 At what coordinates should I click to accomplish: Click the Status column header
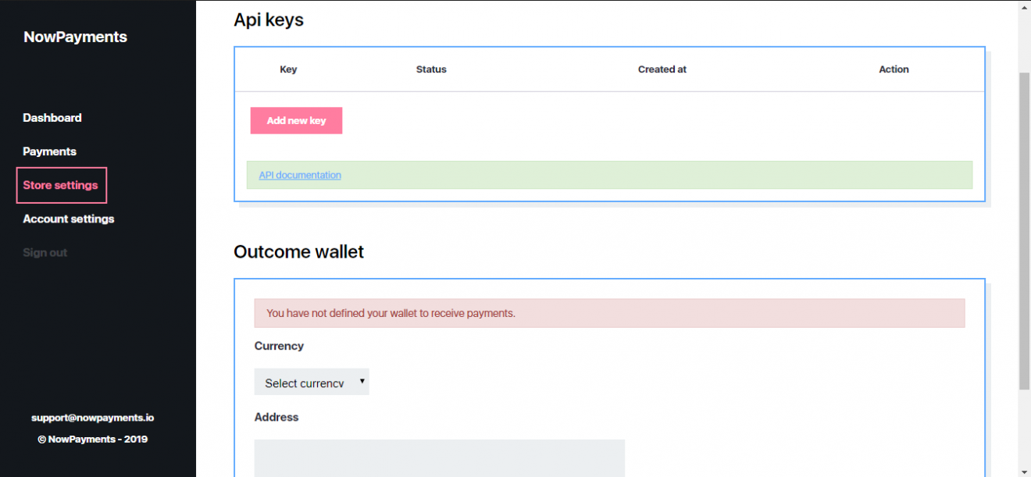pos(431,69)
